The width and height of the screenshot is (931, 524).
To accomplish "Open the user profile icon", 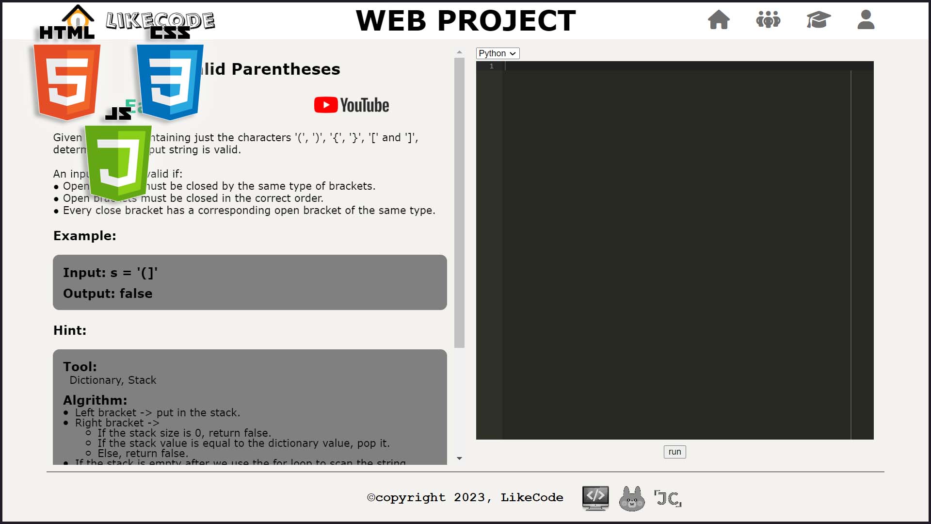I will [866, 20].
